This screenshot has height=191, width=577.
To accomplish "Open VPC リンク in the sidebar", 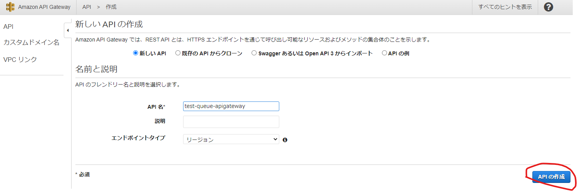I will [x=20, y=60].
